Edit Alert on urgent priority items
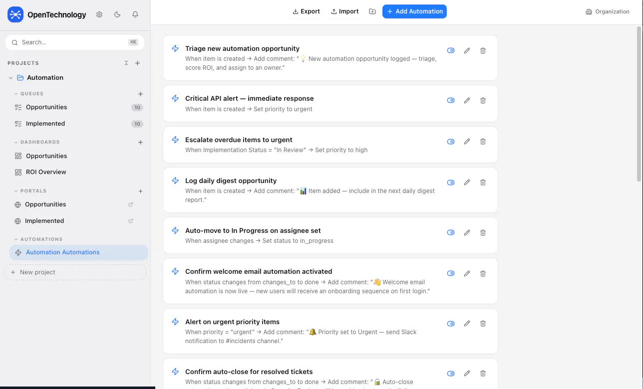643x389 pixels. pyautogui.click(x=467, y=323)
